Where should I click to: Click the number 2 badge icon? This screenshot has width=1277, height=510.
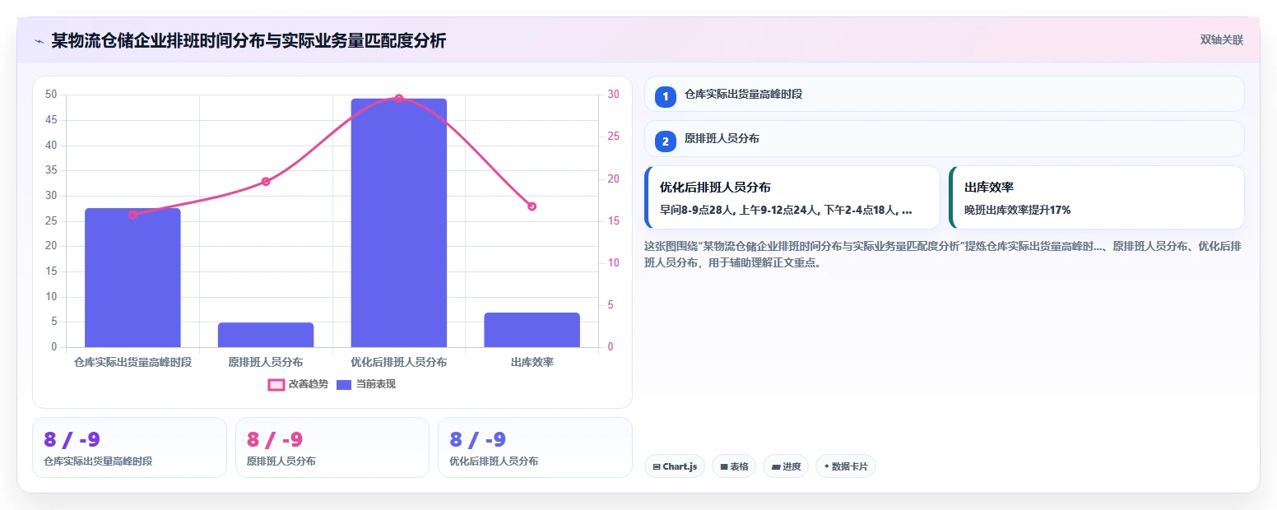665,141
